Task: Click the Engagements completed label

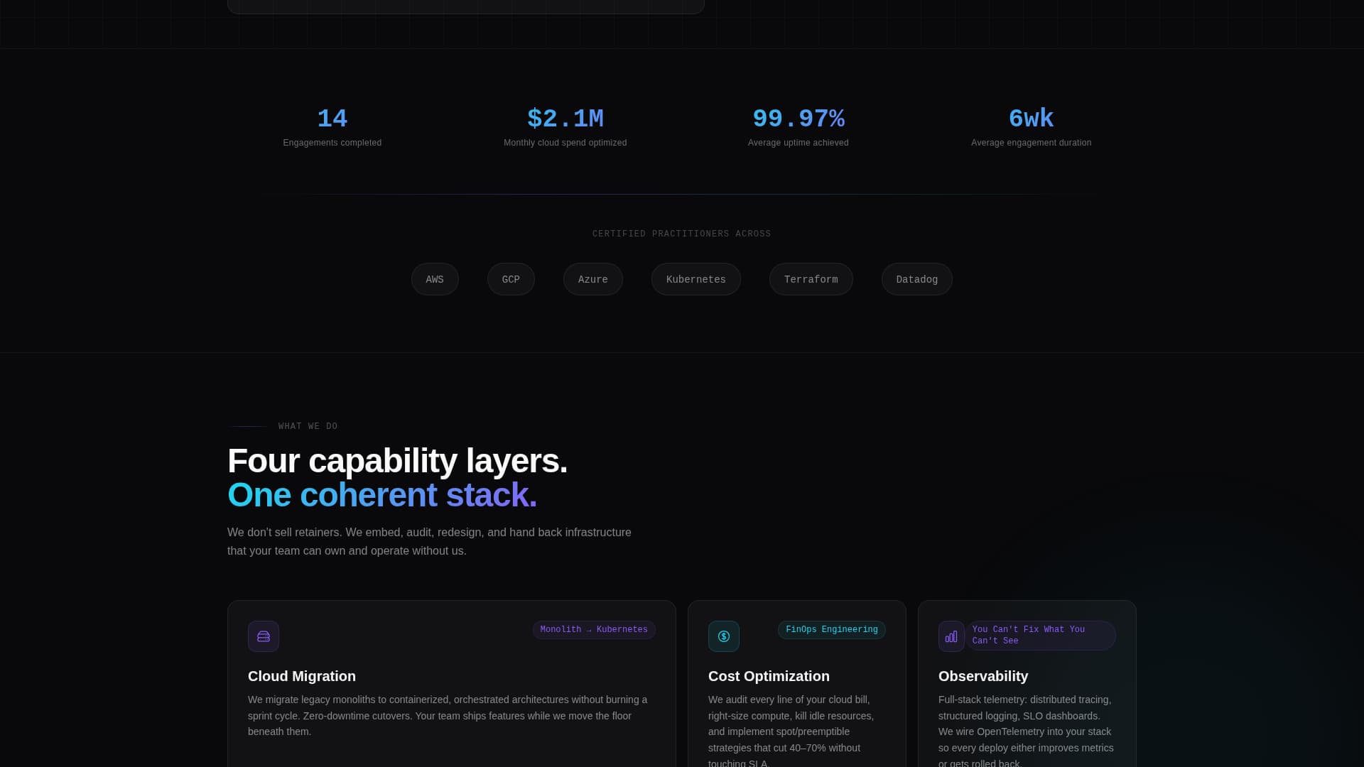Action: pyautogui.click(x=332, y=143)
